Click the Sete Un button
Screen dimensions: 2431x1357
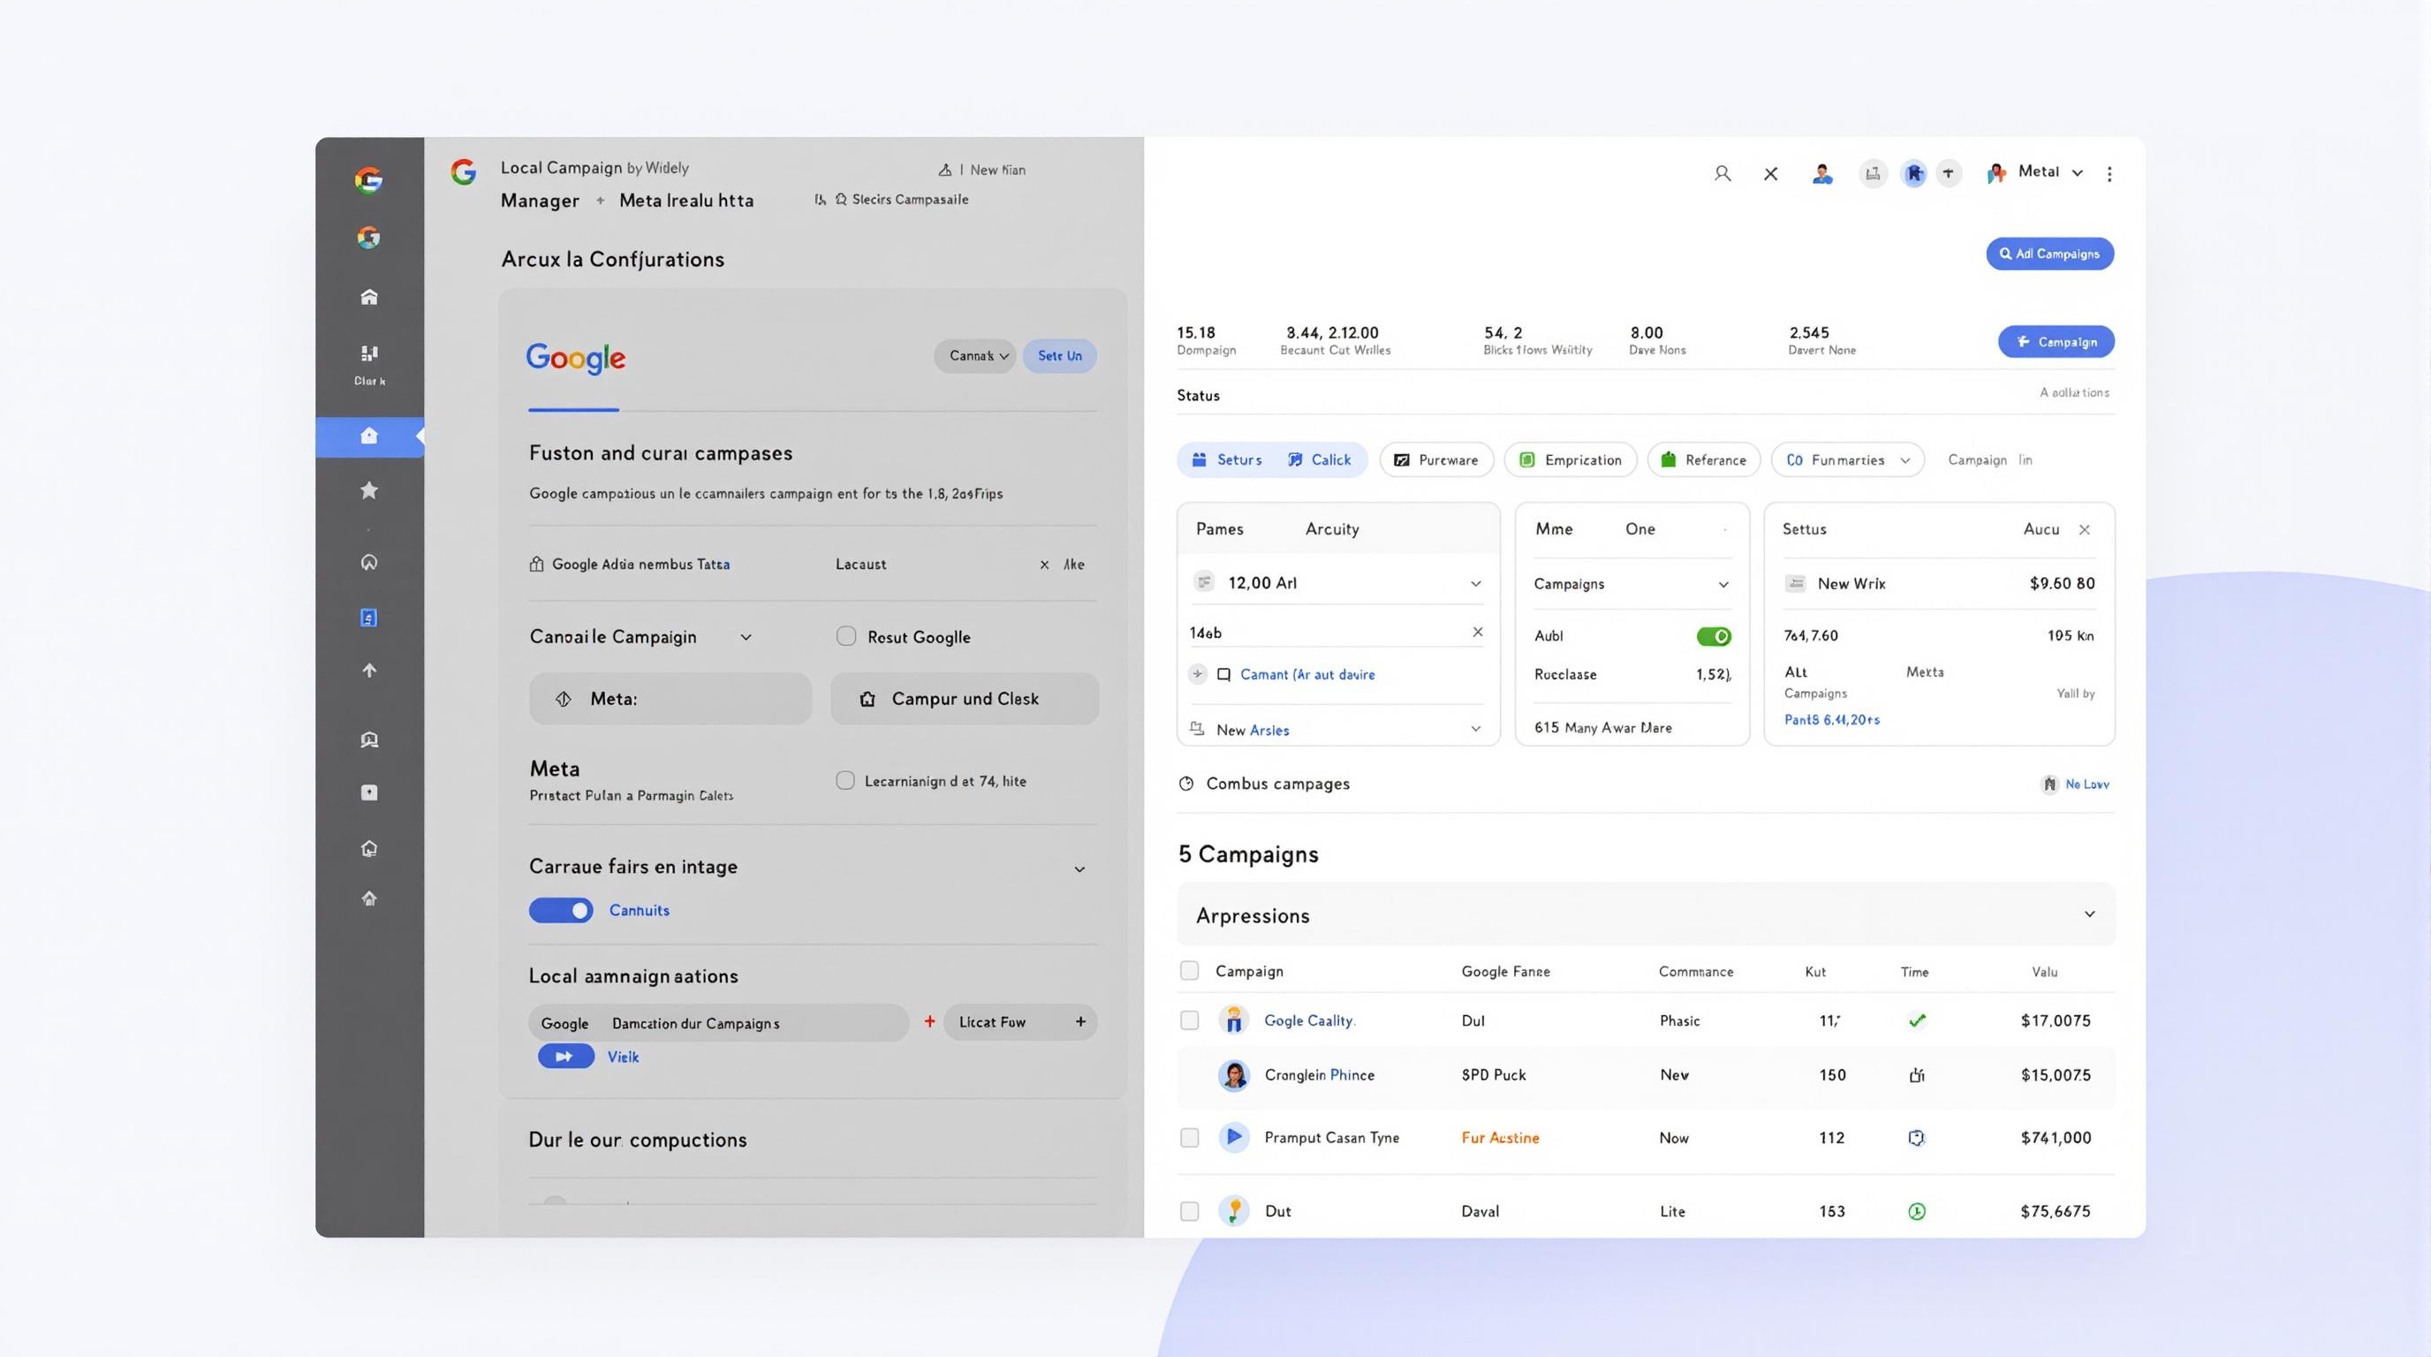(1060, 356)
